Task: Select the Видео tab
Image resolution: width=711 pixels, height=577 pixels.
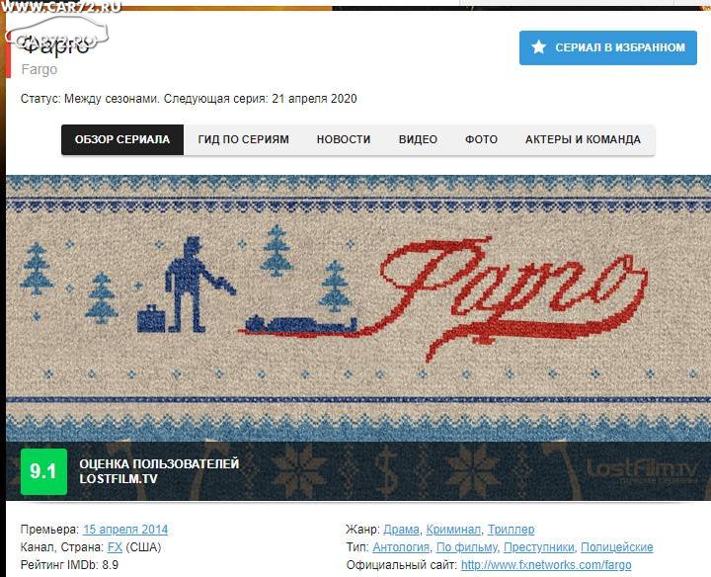Action: pyautogui.click(x=418, y=139)
